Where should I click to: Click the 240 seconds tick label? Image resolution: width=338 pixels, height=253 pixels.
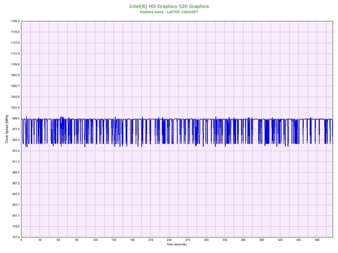(x=169, y=240)
